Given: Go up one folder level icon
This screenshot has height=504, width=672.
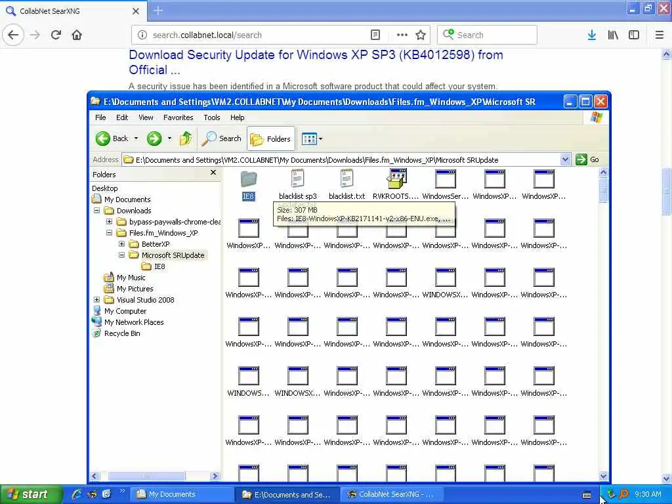Looking at the screenshot, I should point(186,138).
